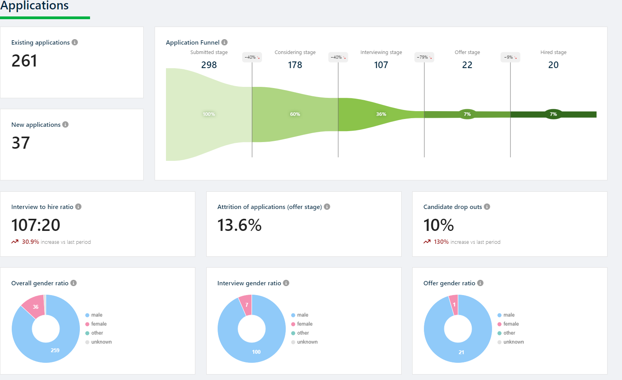This screenshot has height=380, width=622.
Task: Click info icon next to Offer gender ratio
Action: 480,283
